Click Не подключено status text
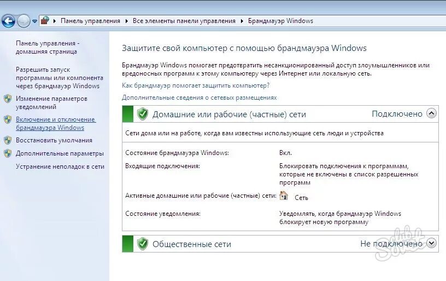The image size is (446, 281). click(391, 244)
